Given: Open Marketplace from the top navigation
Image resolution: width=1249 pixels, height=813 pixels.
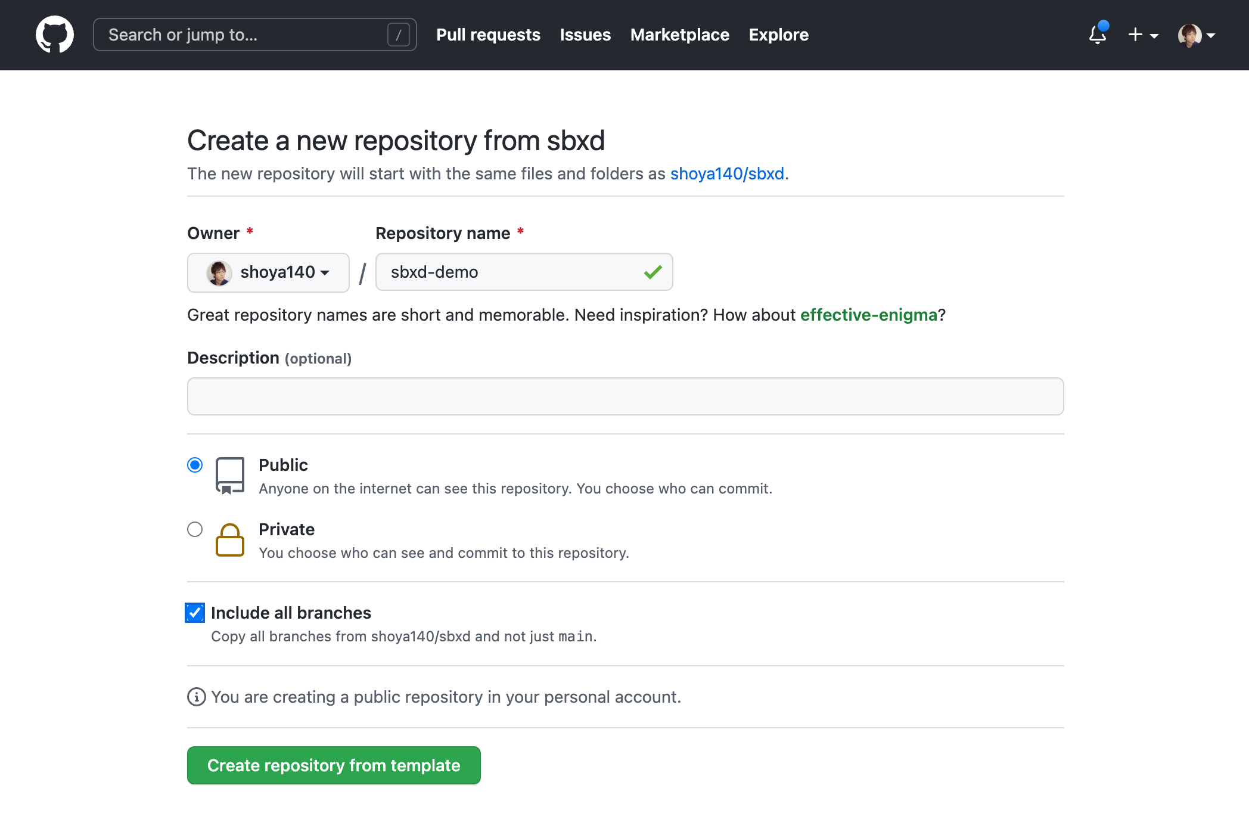Looking at the screenshot, I should [680, 35].
